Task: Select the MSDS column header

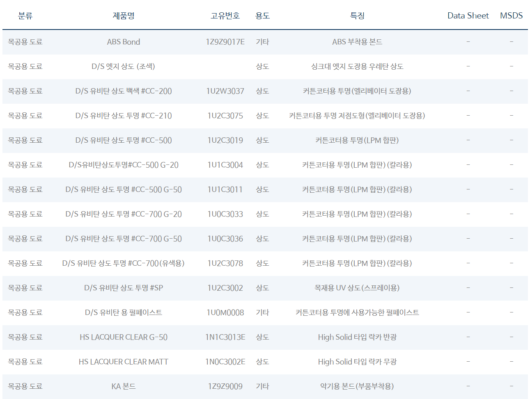Action: [x=511, y=16]
